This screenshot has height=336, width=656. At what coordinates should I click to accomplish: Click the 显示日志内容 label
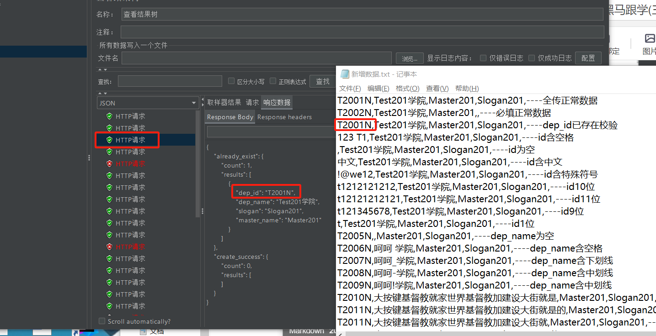pos(450,58)
